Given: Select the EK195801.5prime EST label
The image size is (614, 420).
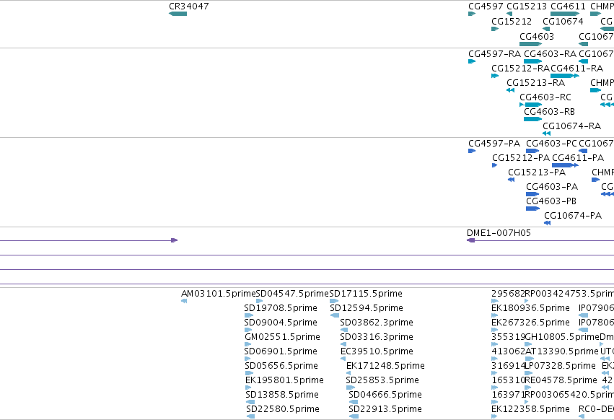Looking at the screenshot, I should [284, 380].
